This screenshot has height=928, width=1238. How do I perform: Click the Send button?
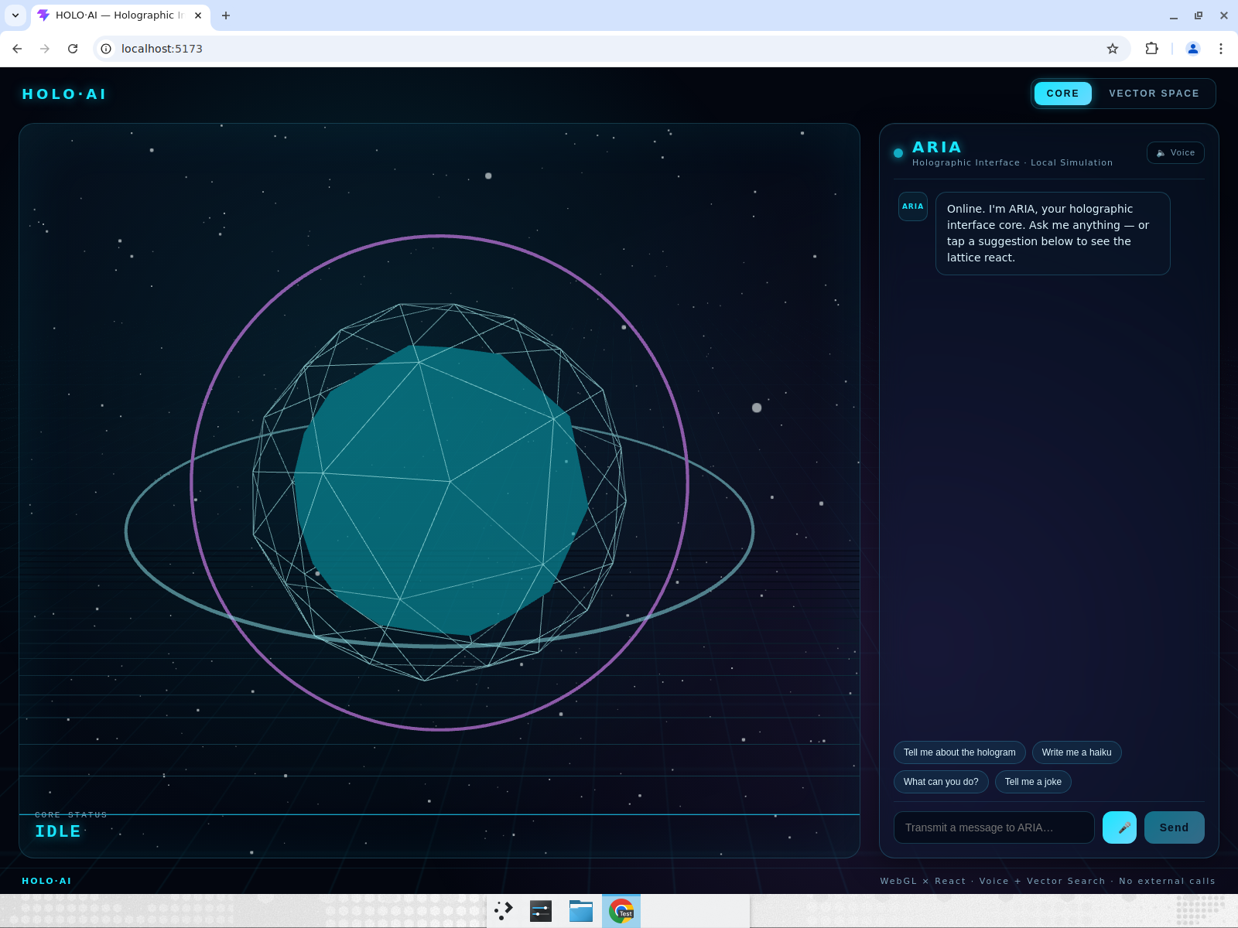click(x=1174, y=827)
